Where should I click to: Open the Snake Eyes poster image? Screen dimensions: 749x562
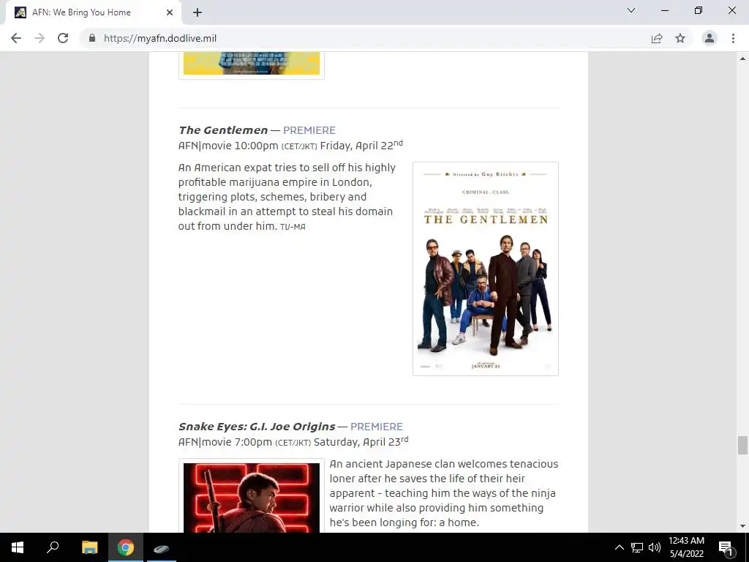[252, 496]
